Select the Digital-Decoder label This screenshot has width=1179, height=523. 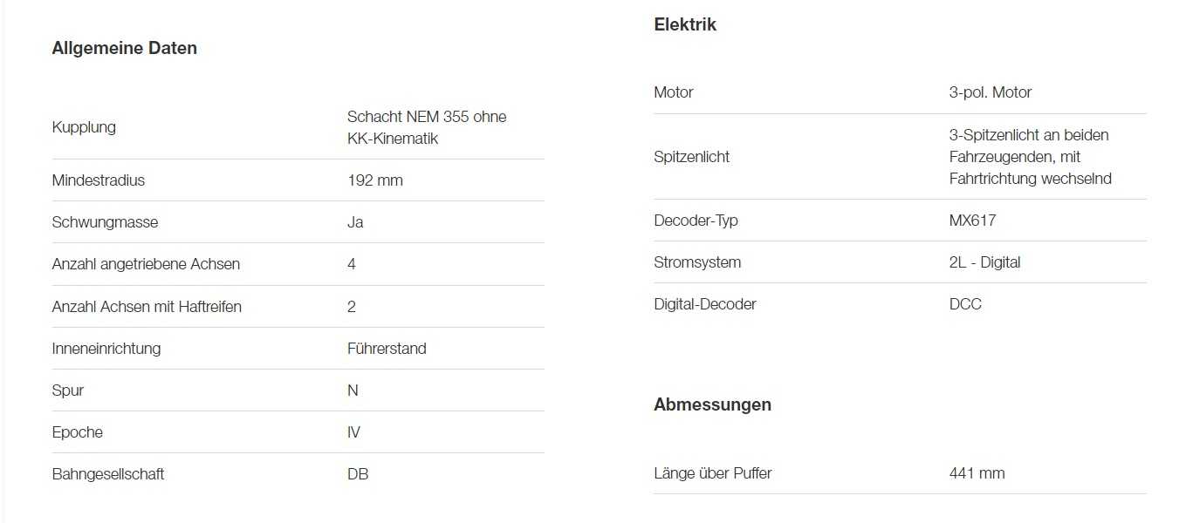point(705,304)
